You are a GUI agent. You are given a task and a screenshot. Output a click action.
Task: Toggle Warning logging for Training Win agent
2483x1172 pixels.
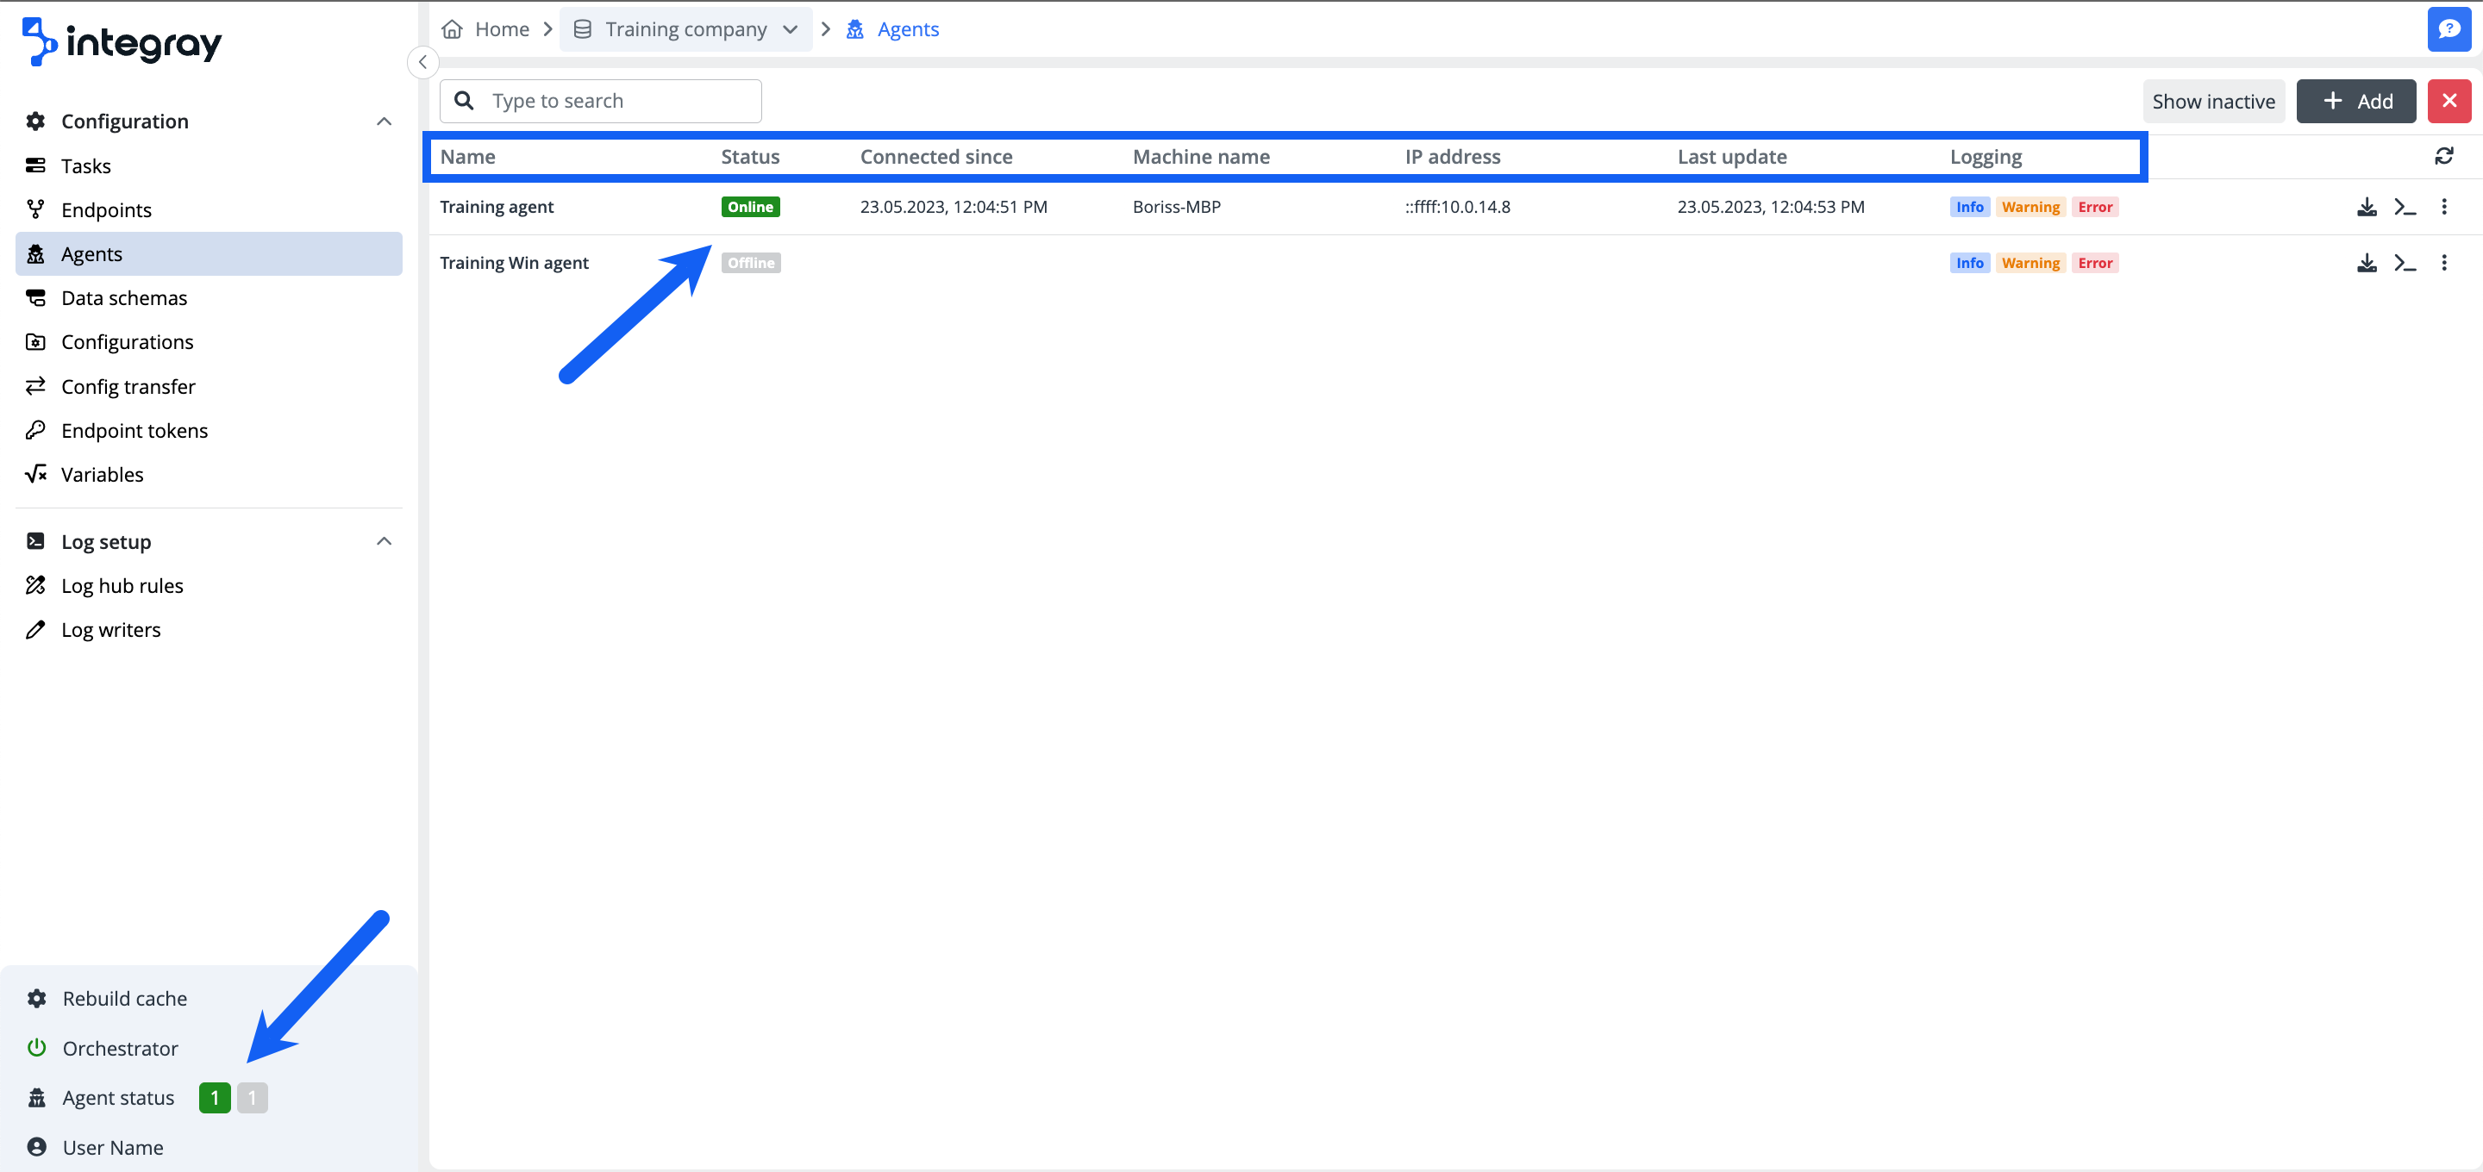(2029, 263)
